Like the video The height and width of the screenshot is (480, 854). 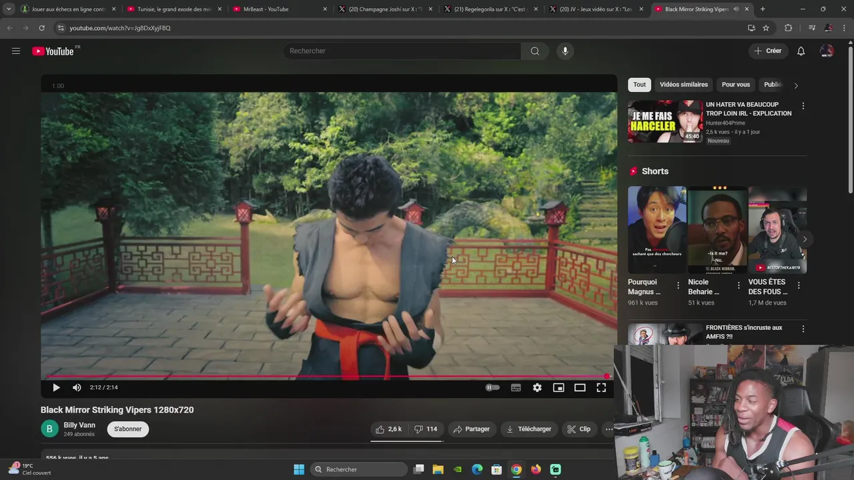pyautogui.click(x=389, y=429)
